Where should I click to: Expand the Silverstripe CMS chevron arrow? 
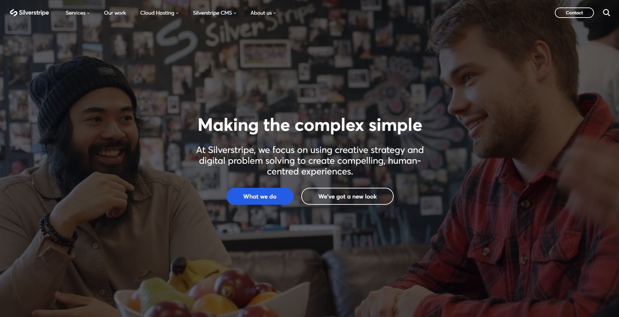(235, 13)
